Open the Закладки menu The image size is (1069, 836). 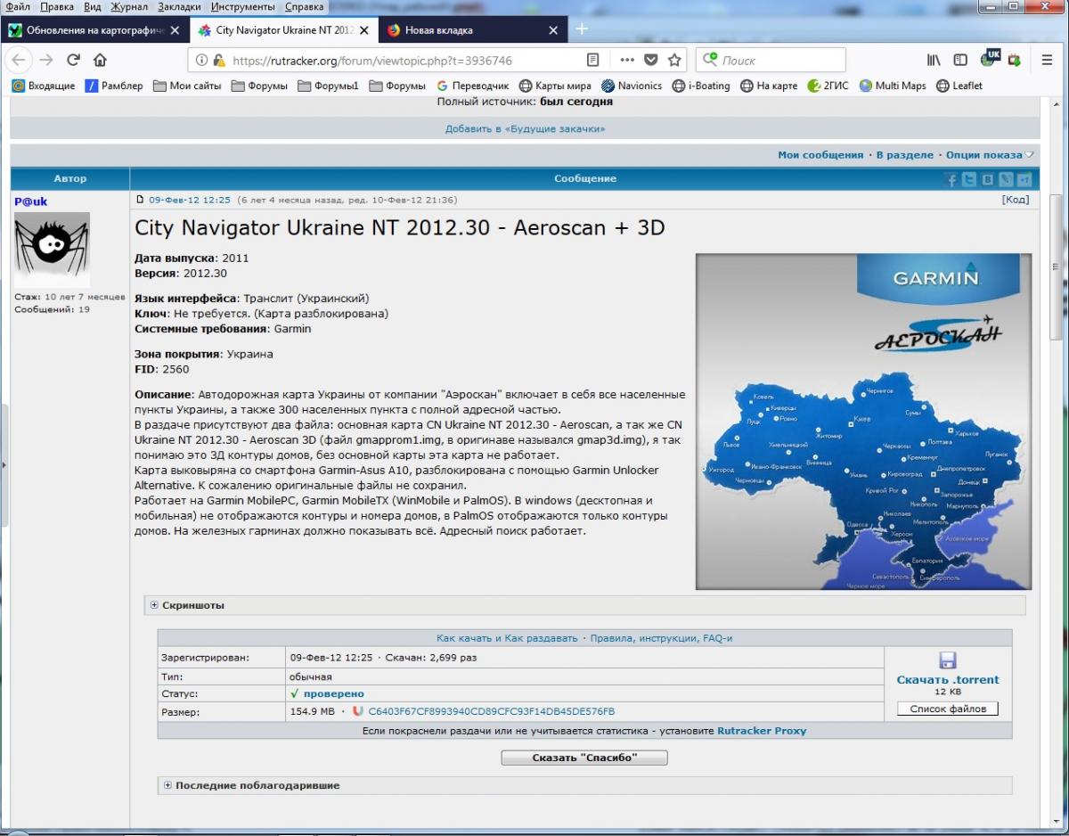[x=179, y=7]
